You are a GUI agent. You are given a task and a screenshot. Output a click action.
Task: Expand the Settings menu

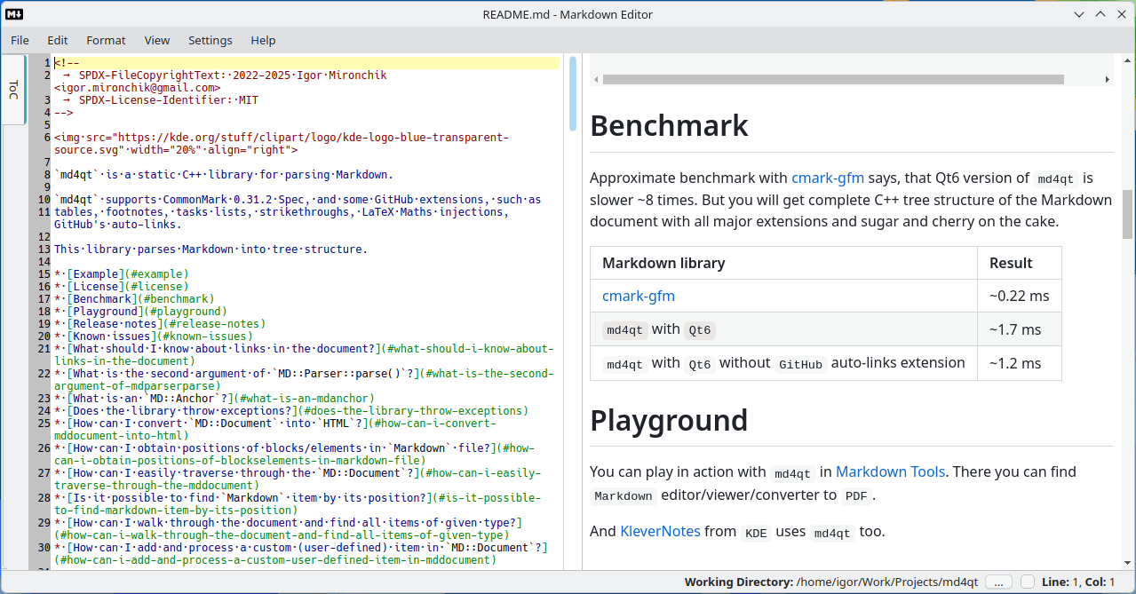click(210, 40)
